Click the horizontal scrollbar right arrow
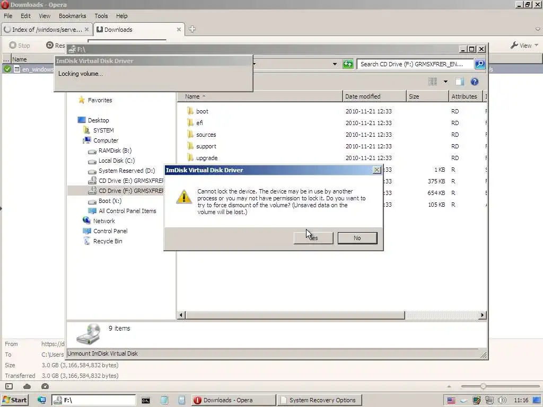 click(x=482, y=315)
